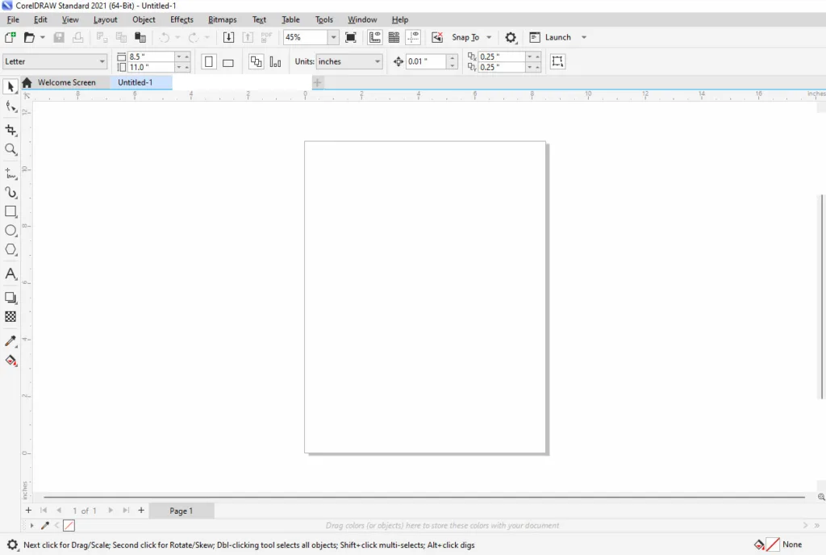Click the horizontal scrollbar
The image size is (826, 555).
pyautogui.click(x=424, y=497)
